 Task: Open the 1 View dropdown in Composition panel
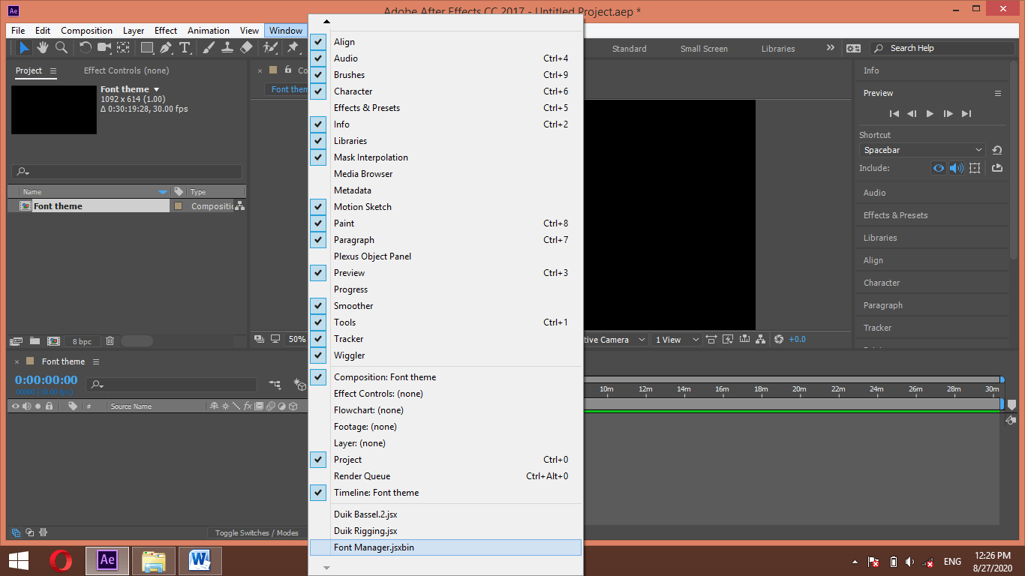pos(674,339)
